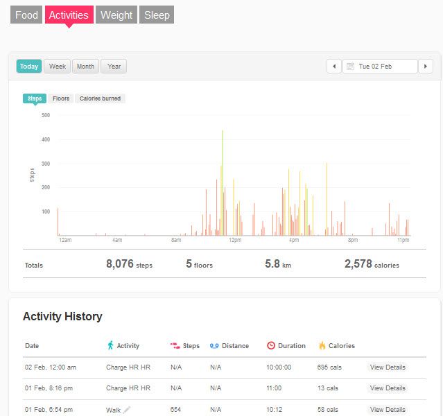Click the 01 Feb, 6:54 pm date cell

[x=49, y=409]
